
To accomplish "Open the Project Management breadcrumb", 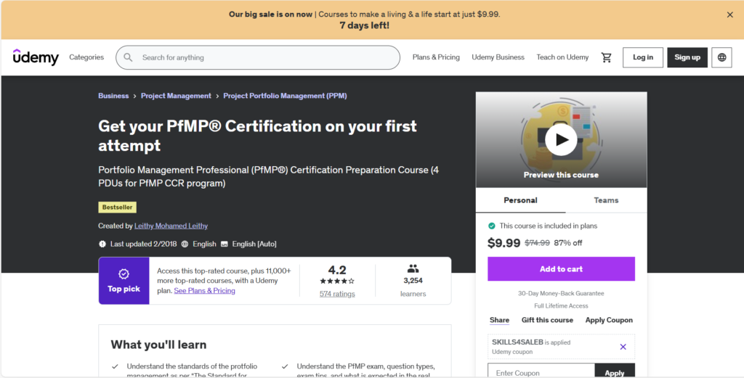I will click(176, 96).
